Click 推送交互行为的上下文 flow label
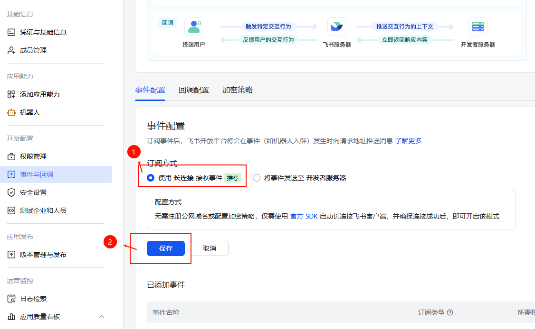Viewport: 535px width, 329px height. tap(405, 27)
